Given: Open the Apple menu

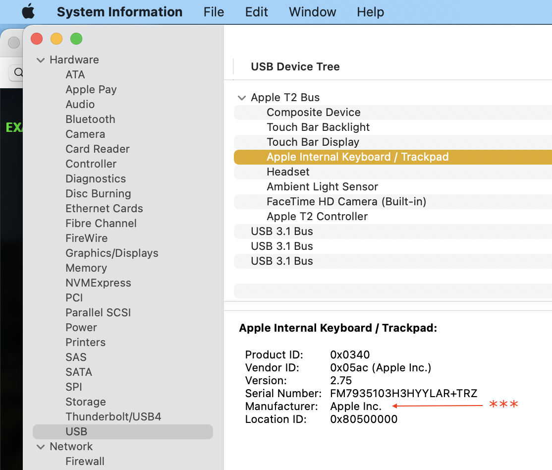Looking at the screenshot, I should pos(28,11).
